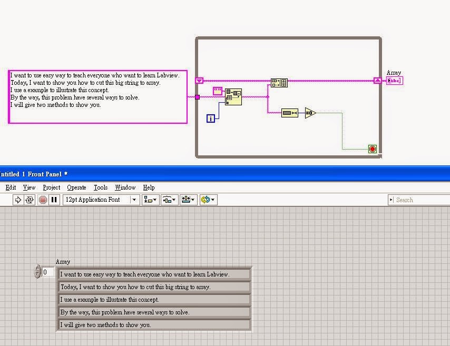Open the Reorder dropdown

coord(208,200)
